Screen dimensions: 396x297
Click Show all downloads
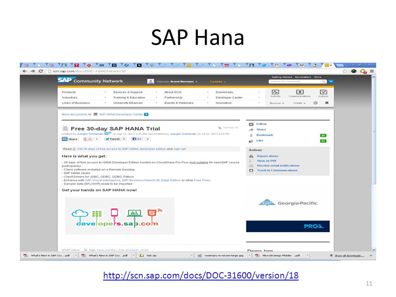pos(349,256)
